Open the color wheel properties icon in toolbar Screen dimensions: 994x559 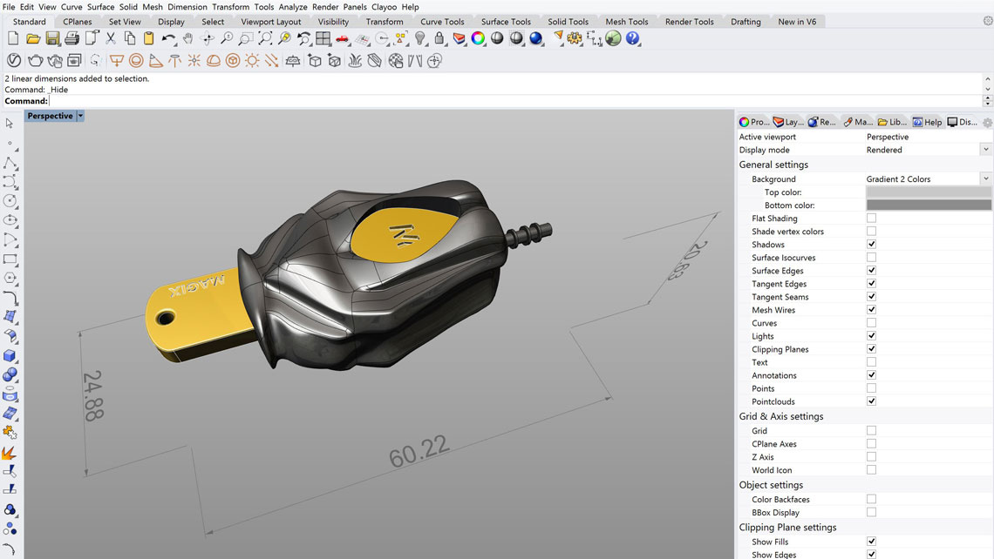478,38
